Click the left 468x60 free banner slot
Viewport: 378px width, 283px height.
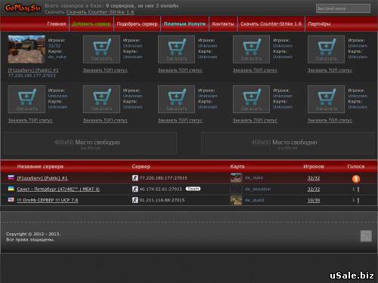point(90,143)
